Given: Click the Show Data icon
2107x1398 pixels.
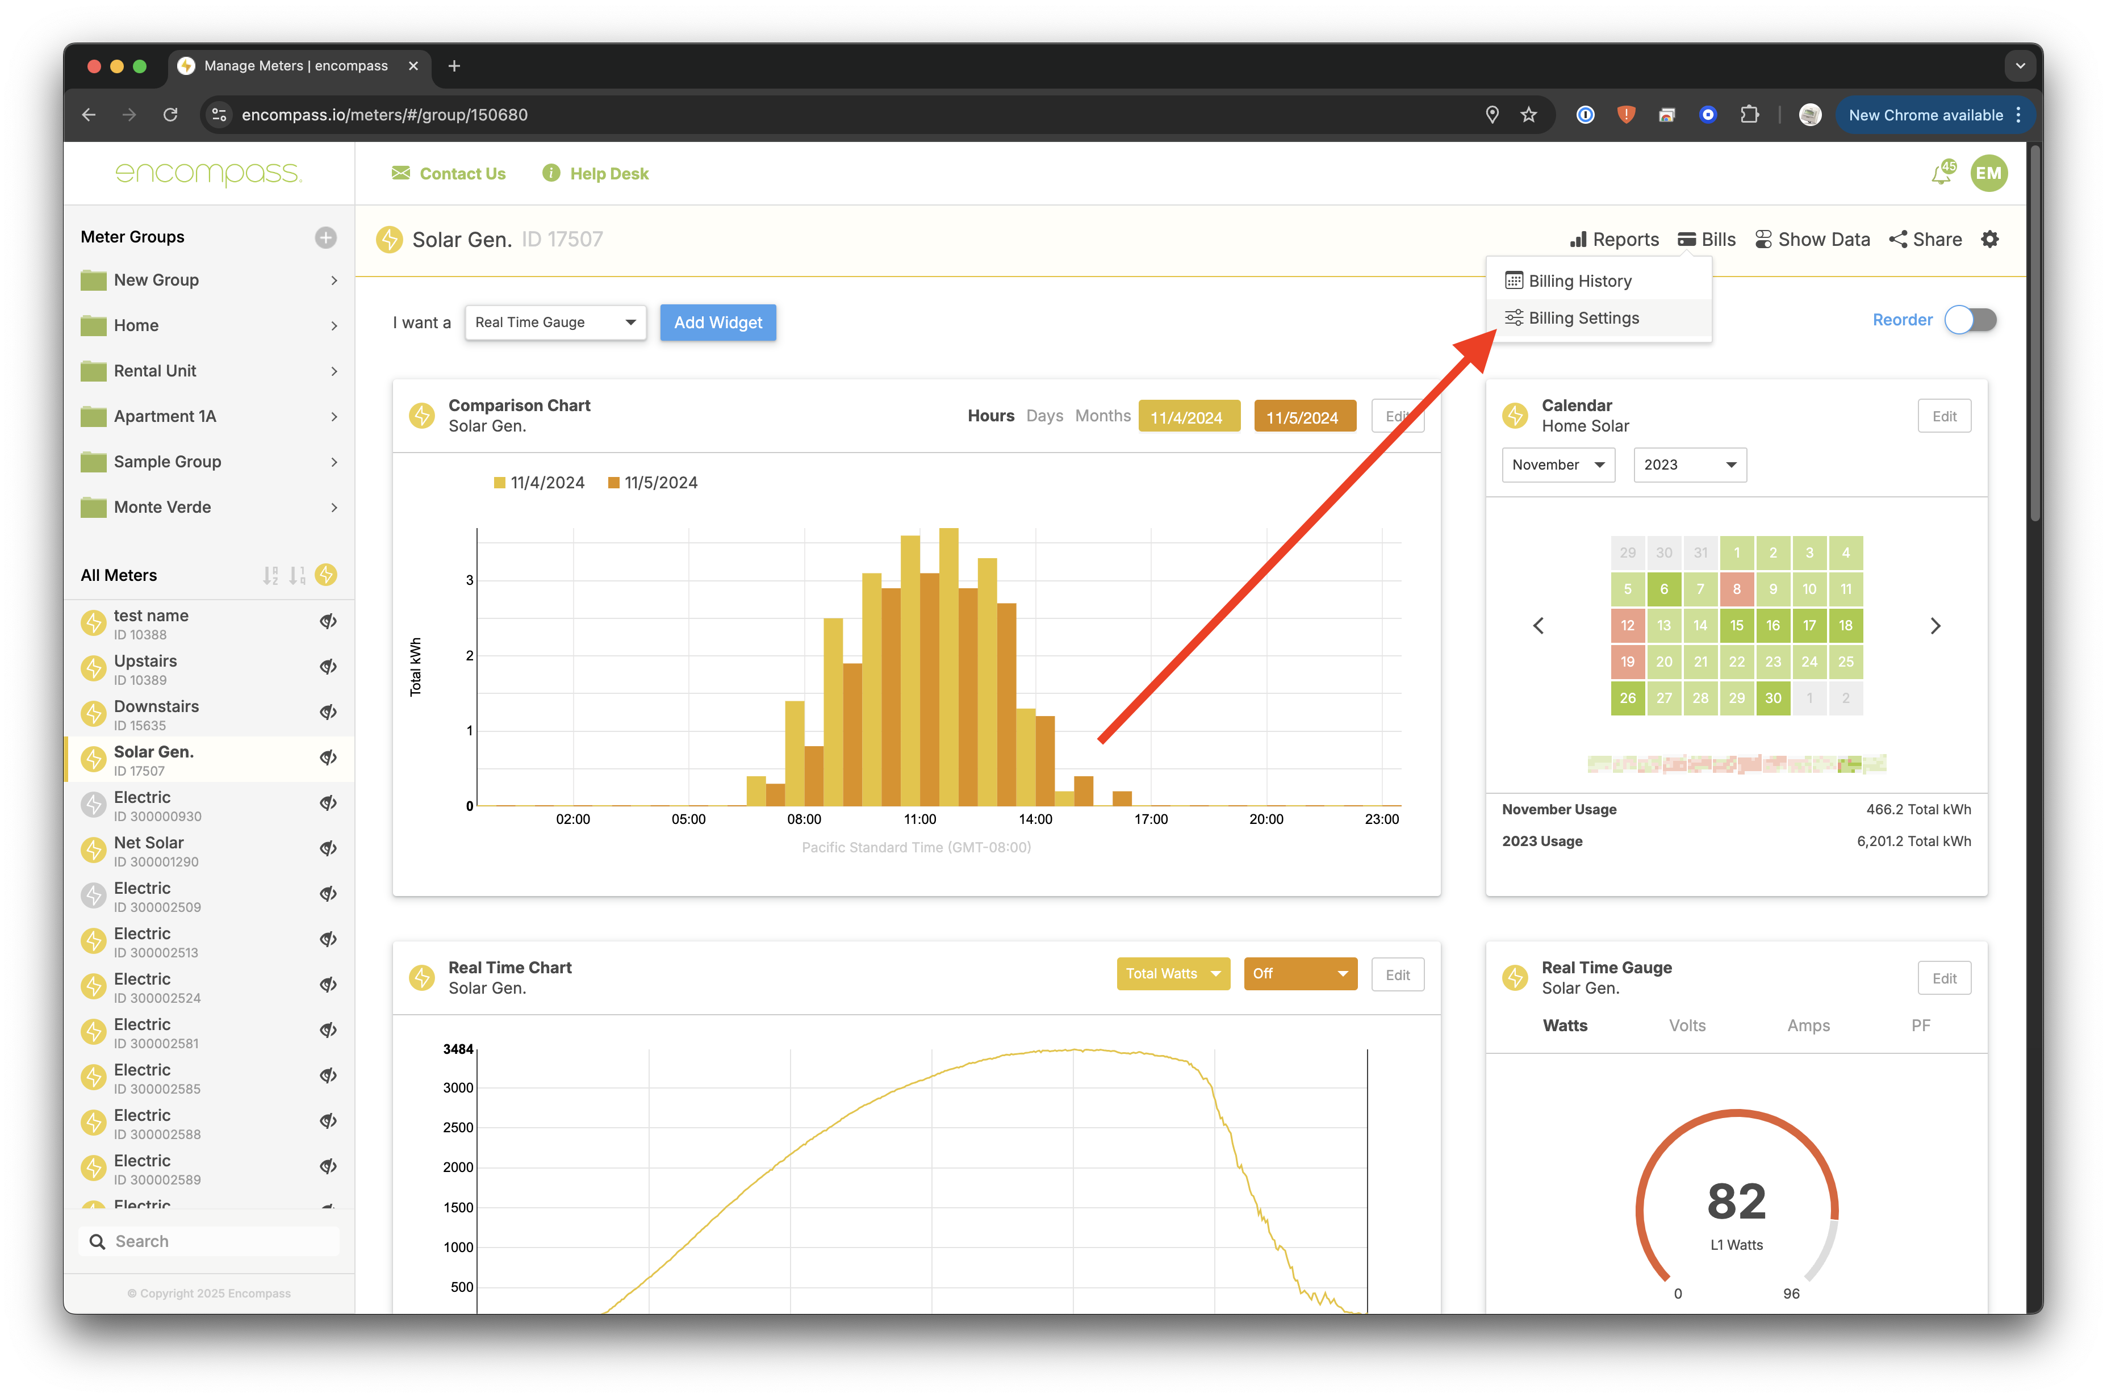Looking at the screenshot, I should pyautogui.click(x=1763, y=239).
